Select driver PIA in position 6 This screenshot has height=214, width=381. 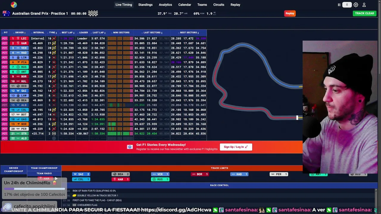tap(19, 62)
